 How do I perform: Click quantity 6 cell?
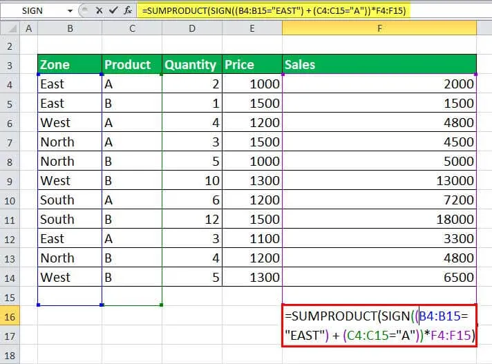tap(192, 200)
